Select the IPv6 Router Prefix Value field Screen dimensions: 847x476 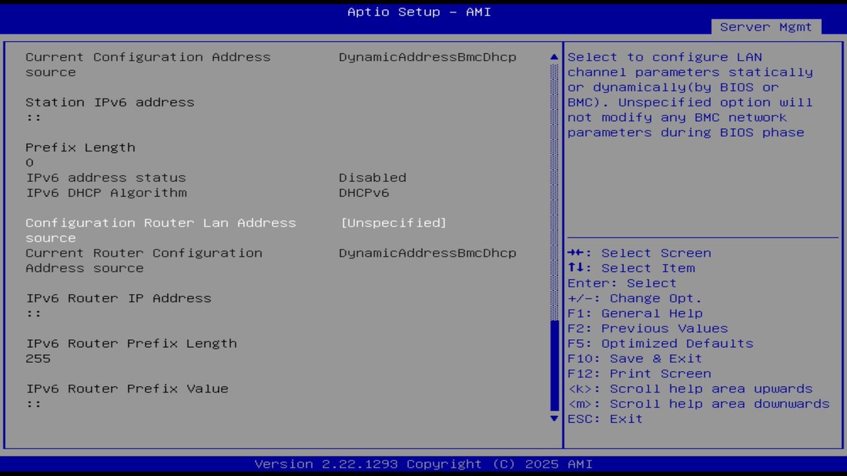(126, 388)
